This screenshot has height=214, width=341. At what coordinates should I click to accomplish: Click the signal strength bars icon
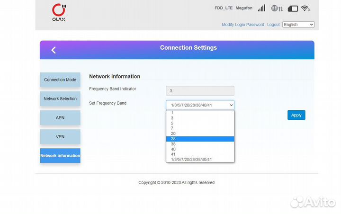pyautogui.click(x=261, y=9)
